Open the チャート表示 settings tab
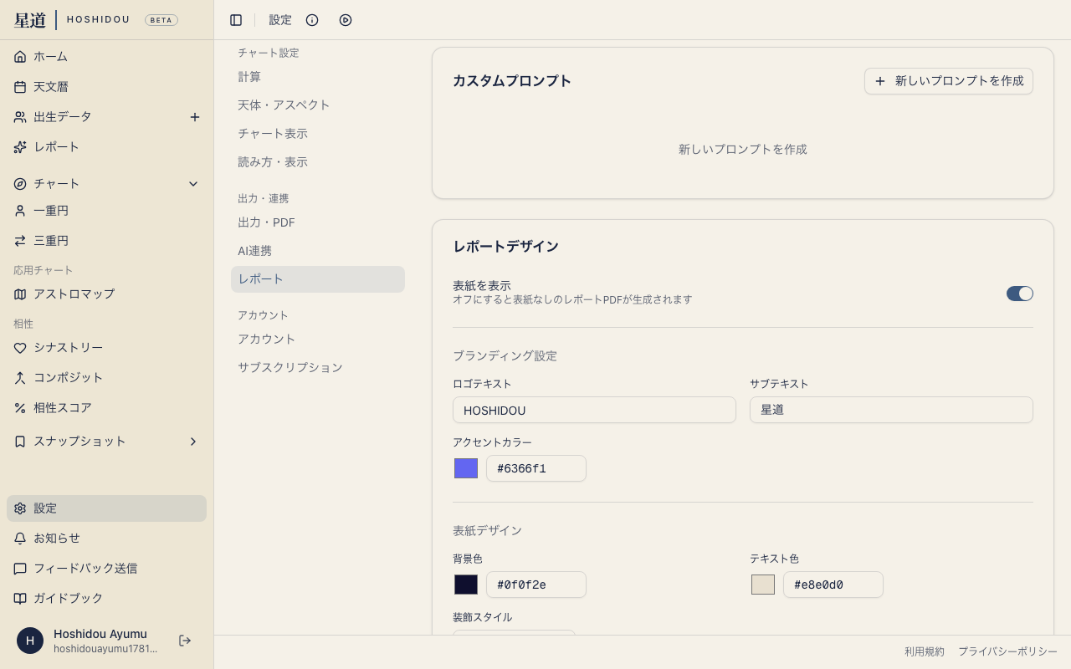 coord(318,134)
